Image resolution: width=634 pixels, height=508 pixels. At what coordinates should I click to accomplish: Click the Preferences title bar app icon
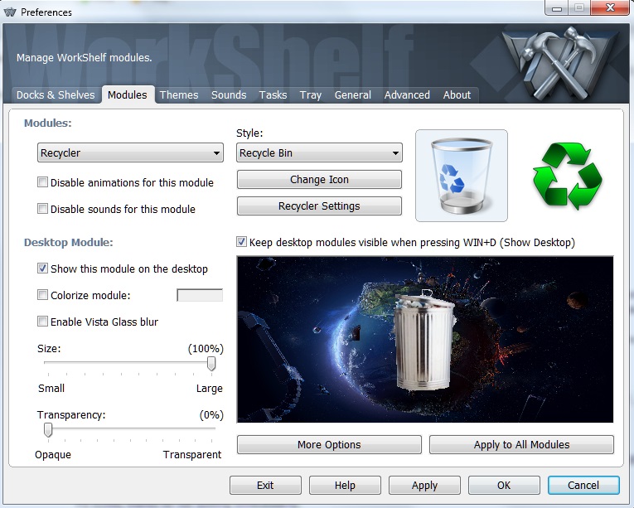coord(10,12)
